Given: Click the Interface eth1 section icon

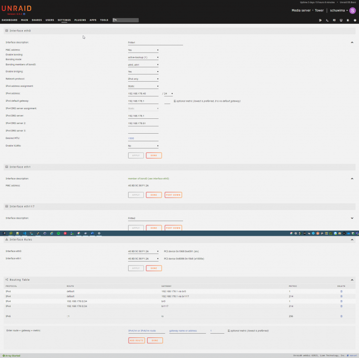Looking at the screenshot, I should coord(7,167).
